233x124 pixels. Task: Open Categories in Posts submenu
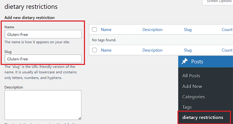pyautogui.click(x=194, y=97)
